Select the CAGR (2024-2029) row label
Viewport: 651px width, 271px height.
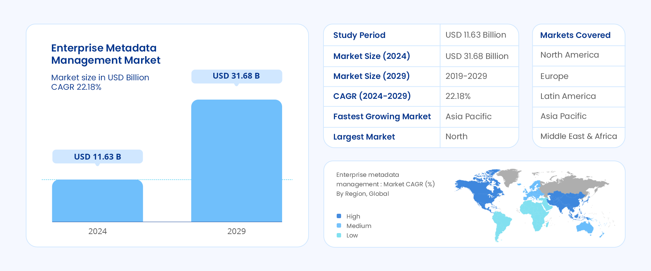(x=372, y=96)
